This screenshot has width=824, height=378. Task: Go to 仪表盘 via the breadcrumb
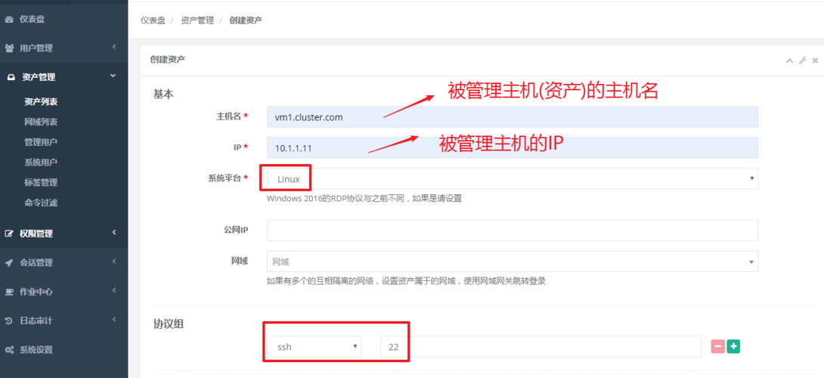click(153, 20)
